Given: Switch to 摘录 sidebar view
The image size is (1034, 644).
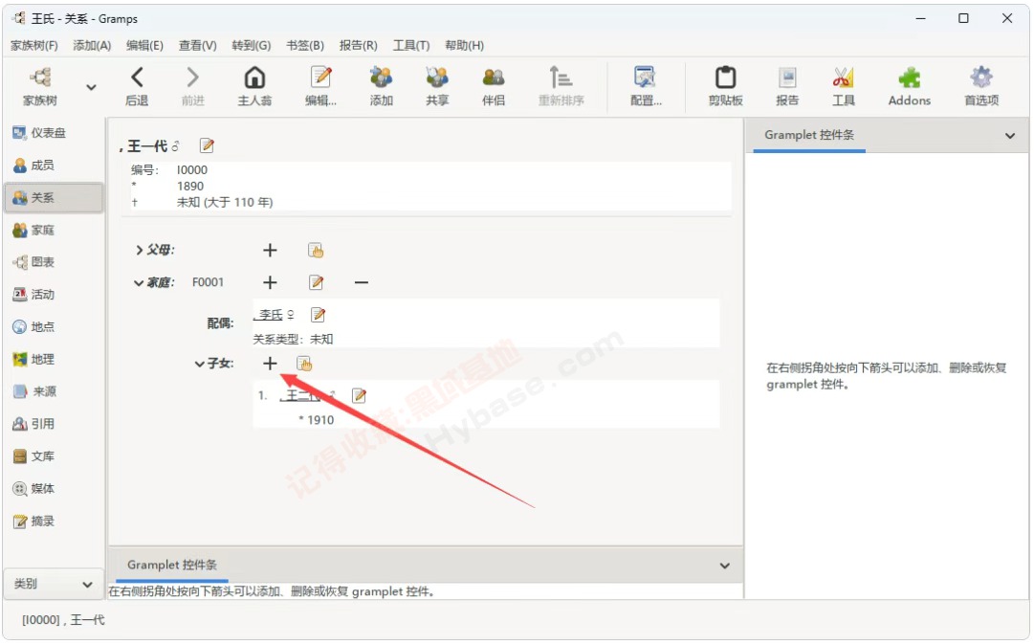Looking at the screenshot, I should pos(54,522).
